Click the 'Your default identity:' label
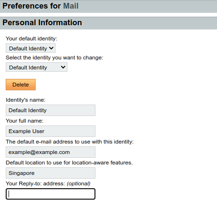 pos(31,38)
